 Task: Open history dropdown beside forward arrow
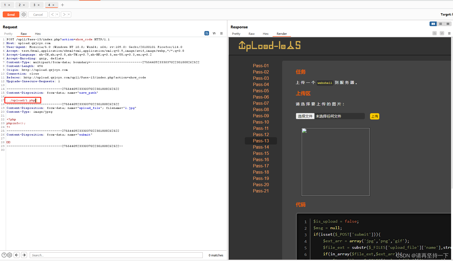[x=69, y=14]
